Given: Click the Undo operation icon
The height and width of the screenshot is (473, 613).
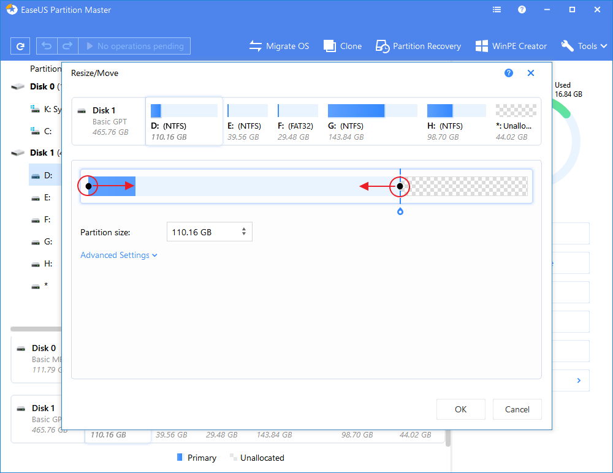Looking at the screenshot, I should (x=47, y=45).
